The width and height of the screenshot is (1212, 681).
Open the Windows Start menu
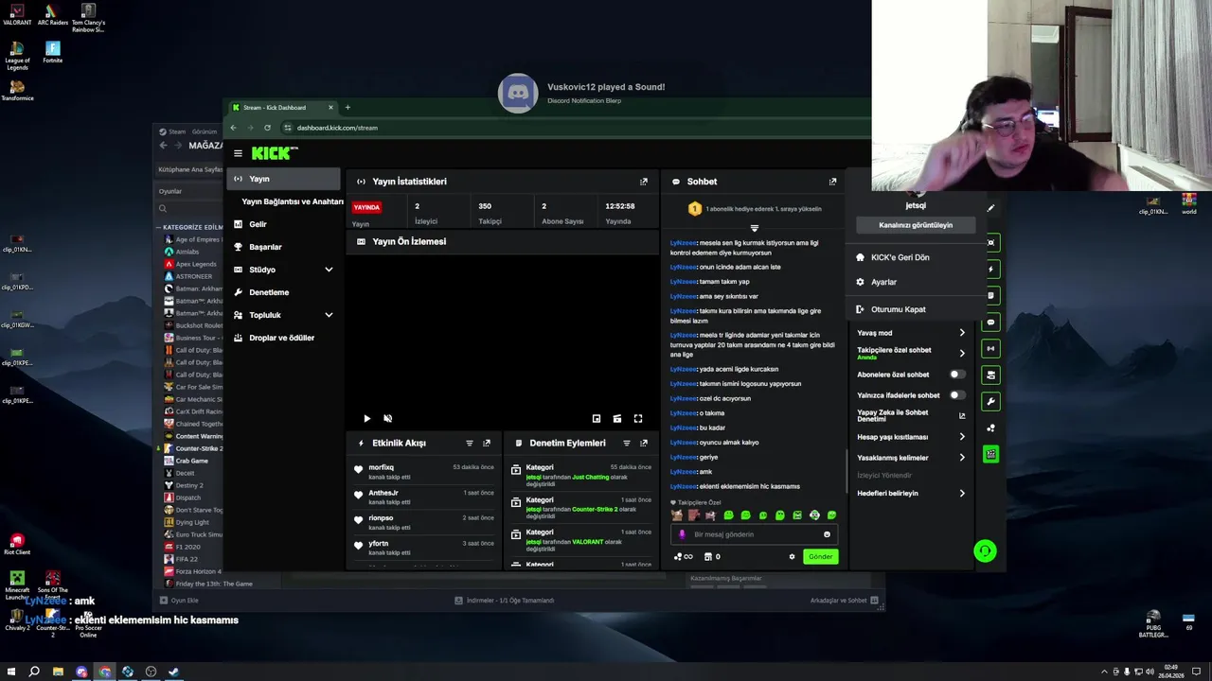tap(10, 672)
